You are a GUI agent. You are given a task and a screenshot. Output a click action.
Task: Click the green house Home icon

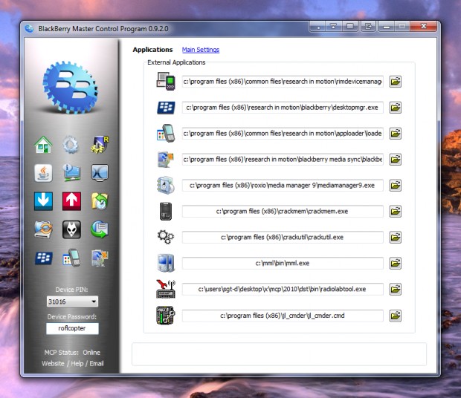point(43,145)
